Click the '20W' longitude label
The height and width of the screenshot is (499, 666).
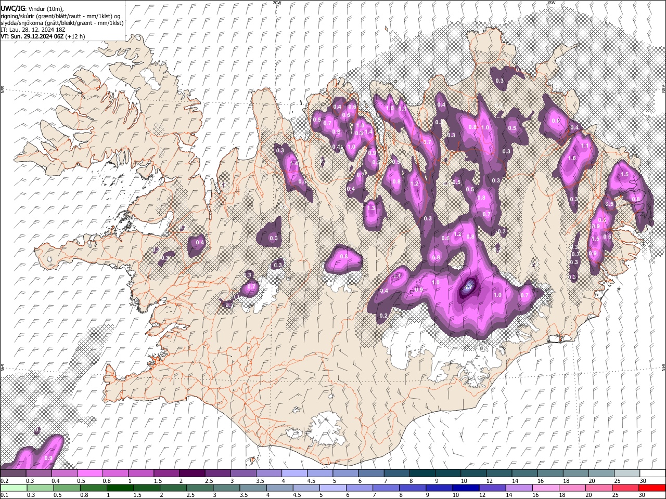click(x=277, y=3)
